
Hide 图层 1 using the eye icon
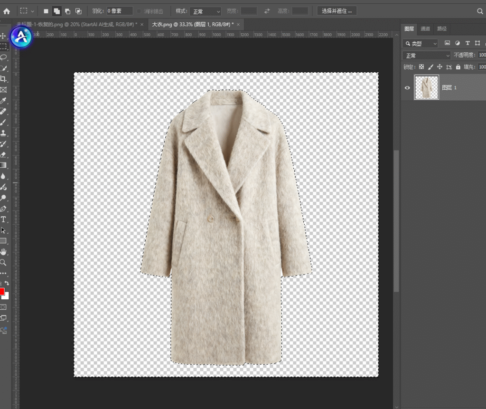point(407,88)
